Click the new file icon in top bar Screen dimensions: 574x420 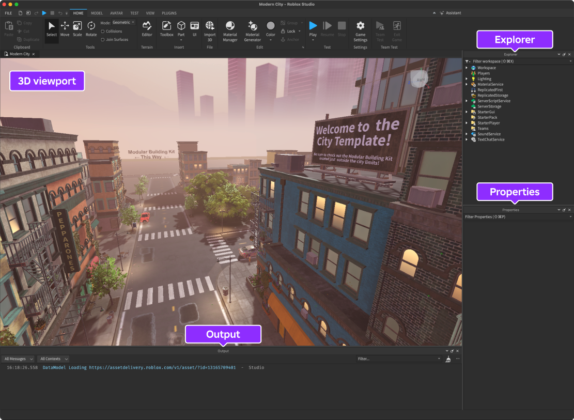[x=20, y=13]
